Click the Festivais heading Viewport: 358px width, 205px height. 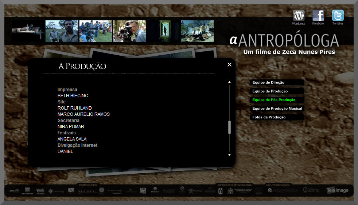point(66,133)
